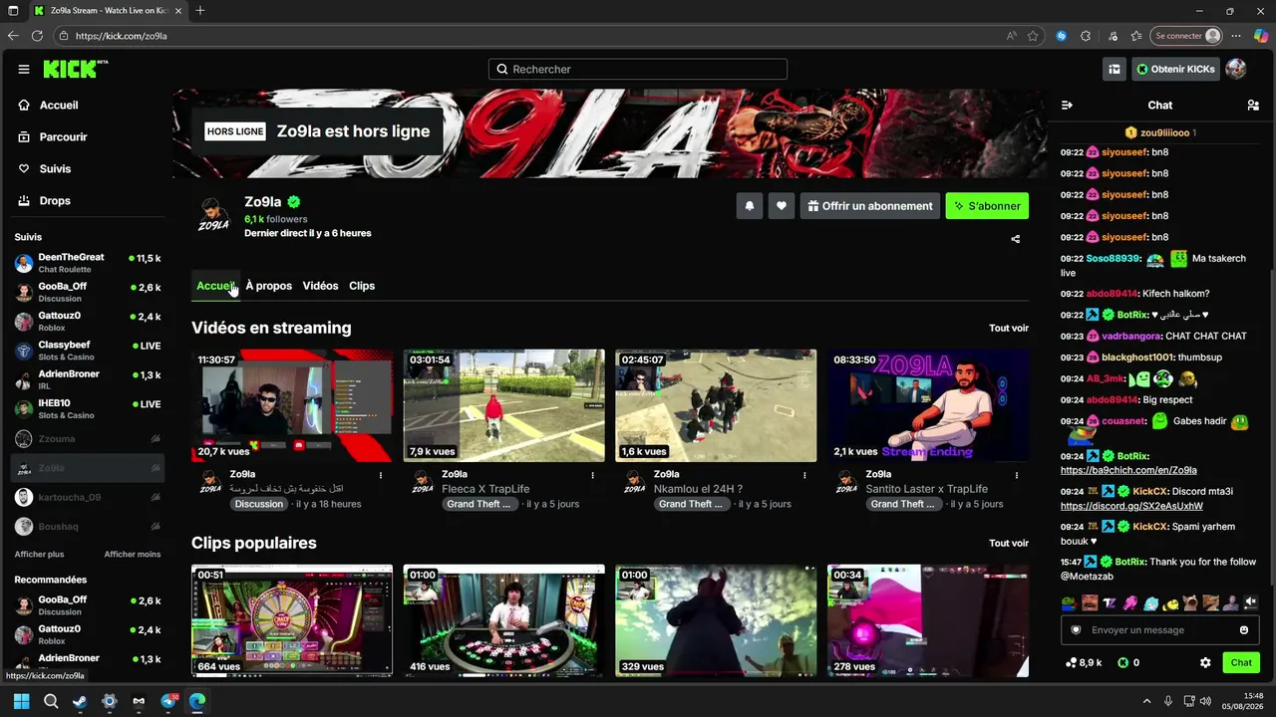Viewport: 1276px width, 717px height.
Task: Enable notifications with the bell icon
Action: click(750, 206)
